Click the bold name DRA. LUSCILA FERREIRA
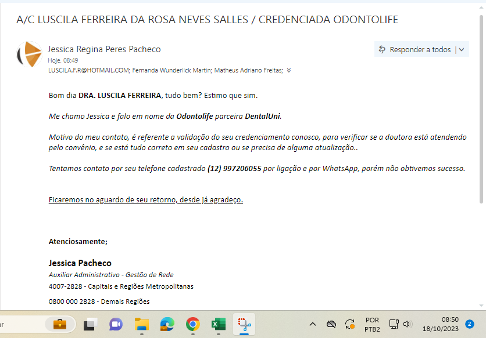 [120, 96]
